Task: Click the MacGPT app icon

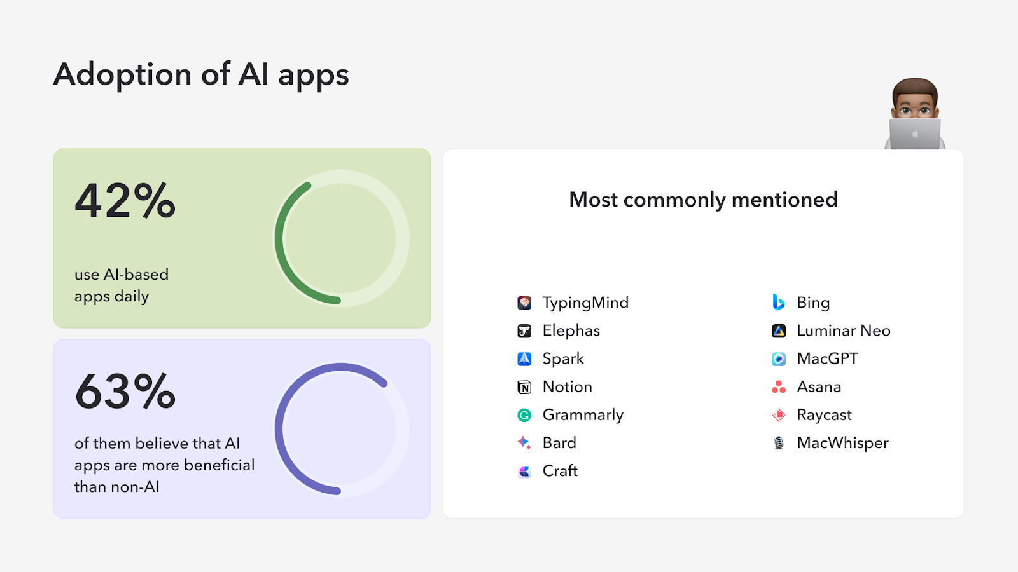Action: tap(779, 359)
